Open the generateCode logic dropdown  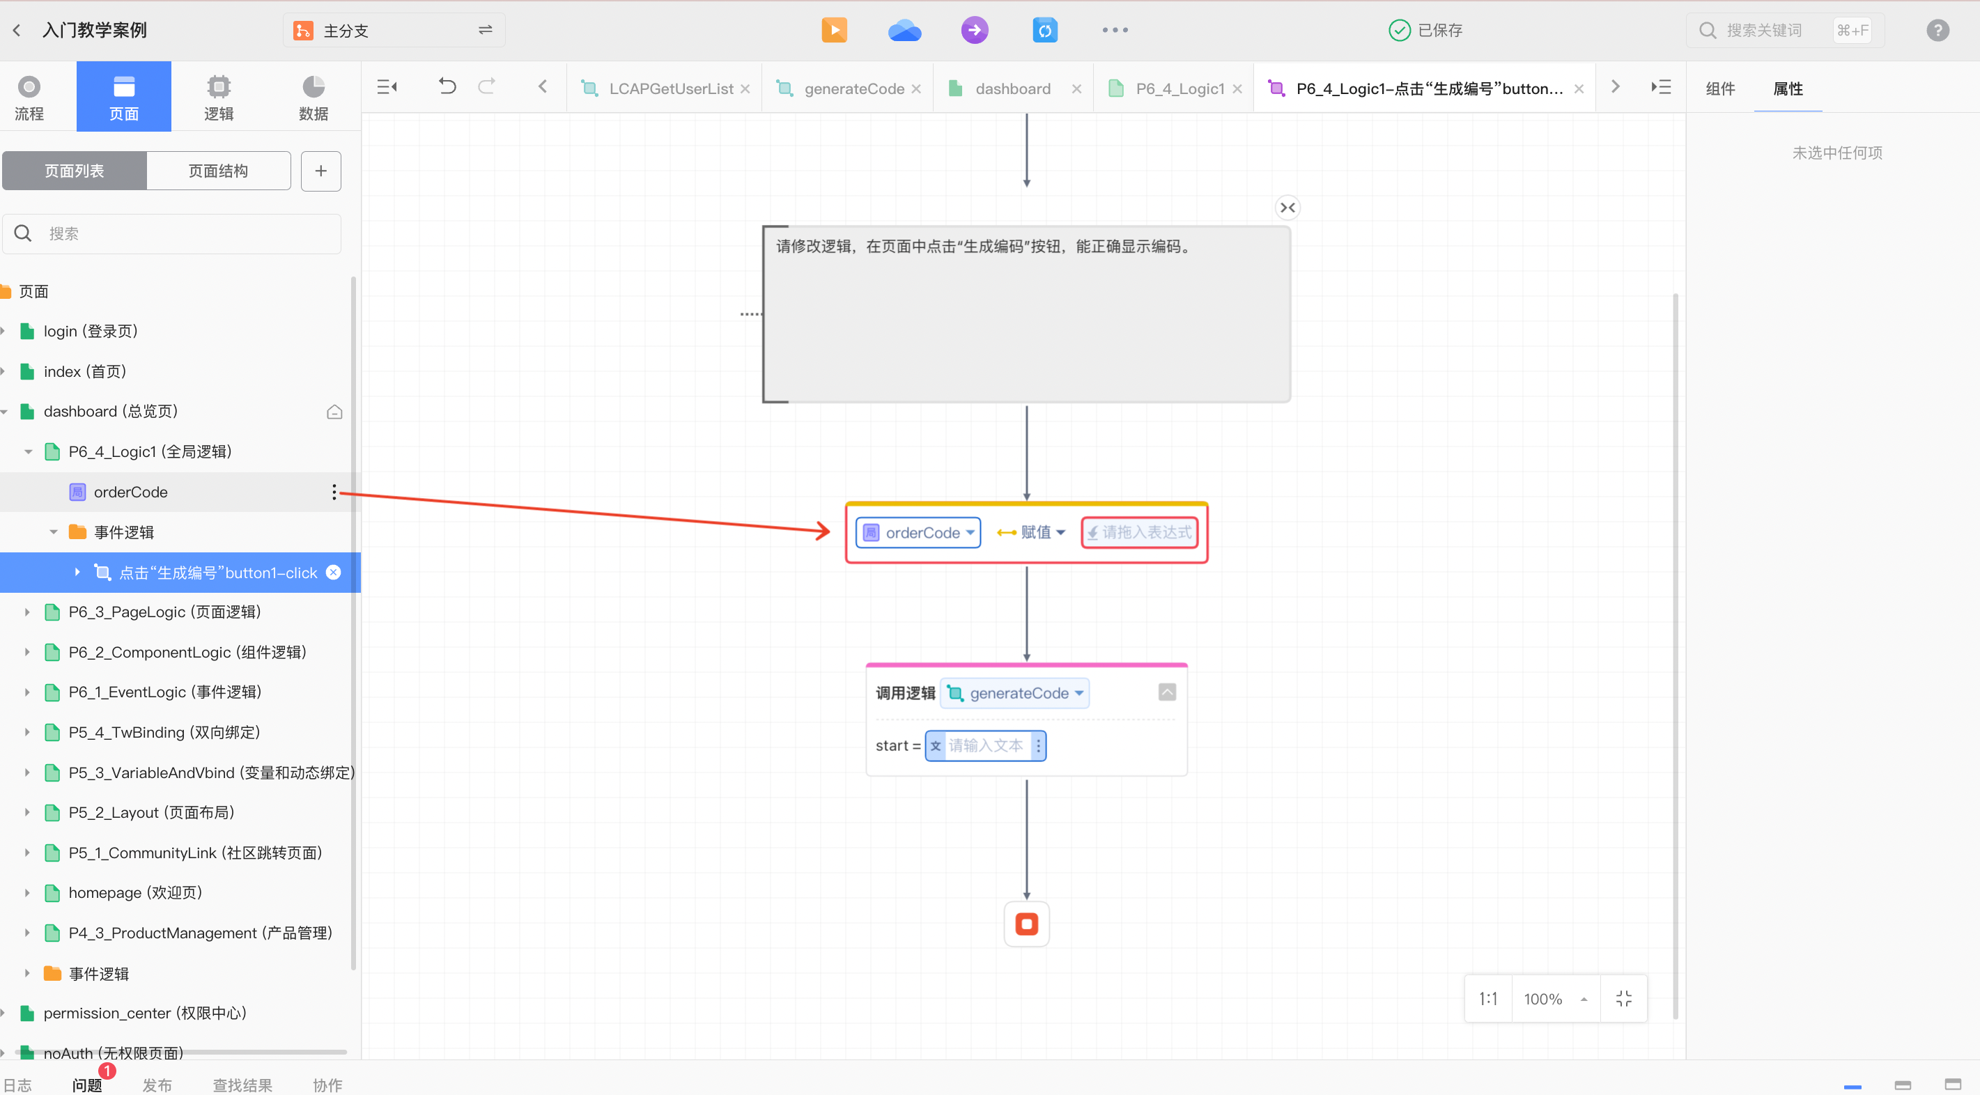tap(1014, 692)
